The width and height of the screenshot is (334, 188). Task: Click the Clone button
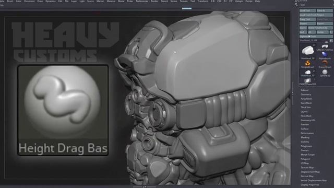click(303, 28)
